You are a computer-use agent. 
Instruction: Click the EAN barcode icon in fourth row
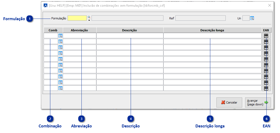(x=266, y=53)
